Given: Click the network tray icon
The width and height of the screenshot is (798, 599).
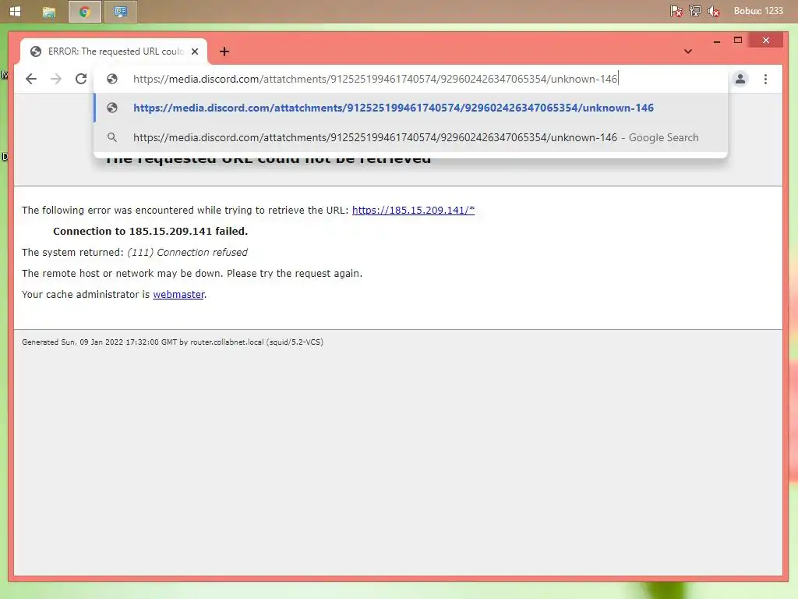Looking at the screenshot, I should coord(694,11).
